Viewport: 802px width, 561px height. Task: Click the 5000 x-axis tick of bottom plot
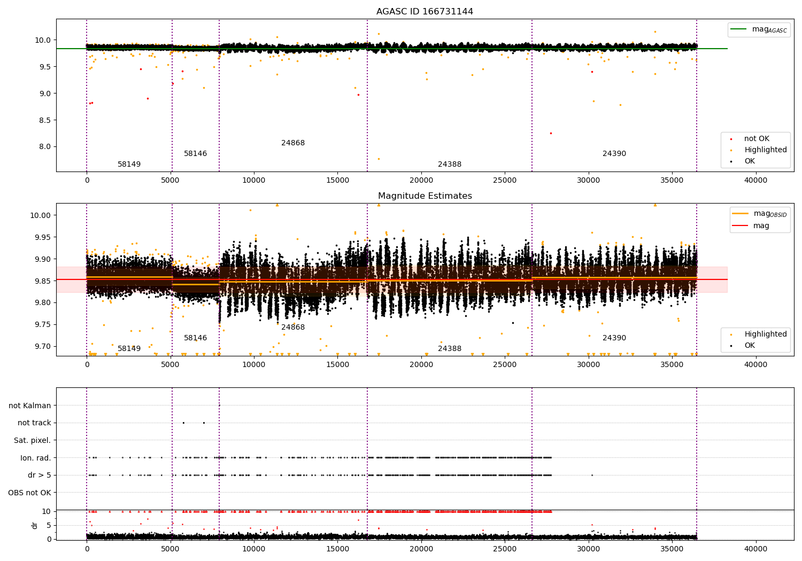click(x=170, y=549)
